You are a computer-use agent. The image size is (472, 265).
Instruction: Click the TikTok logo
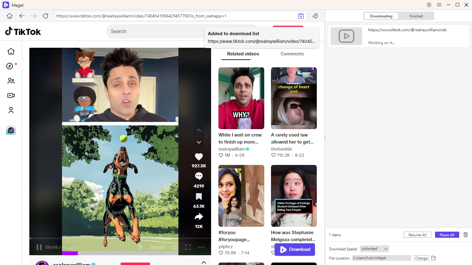click(x=23, y=31)
